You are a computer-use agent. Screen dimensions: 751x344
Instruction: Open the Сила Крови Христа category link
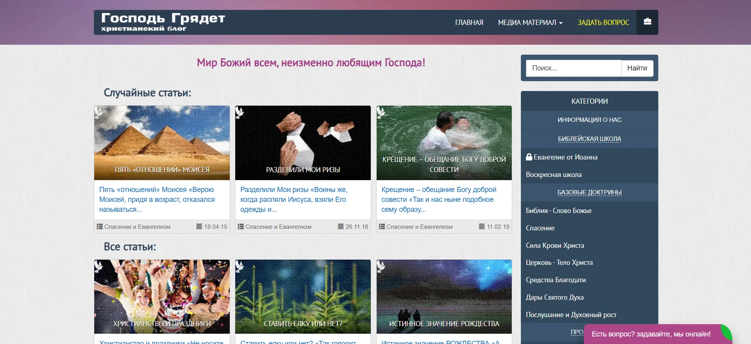click(x=555, y=245)
